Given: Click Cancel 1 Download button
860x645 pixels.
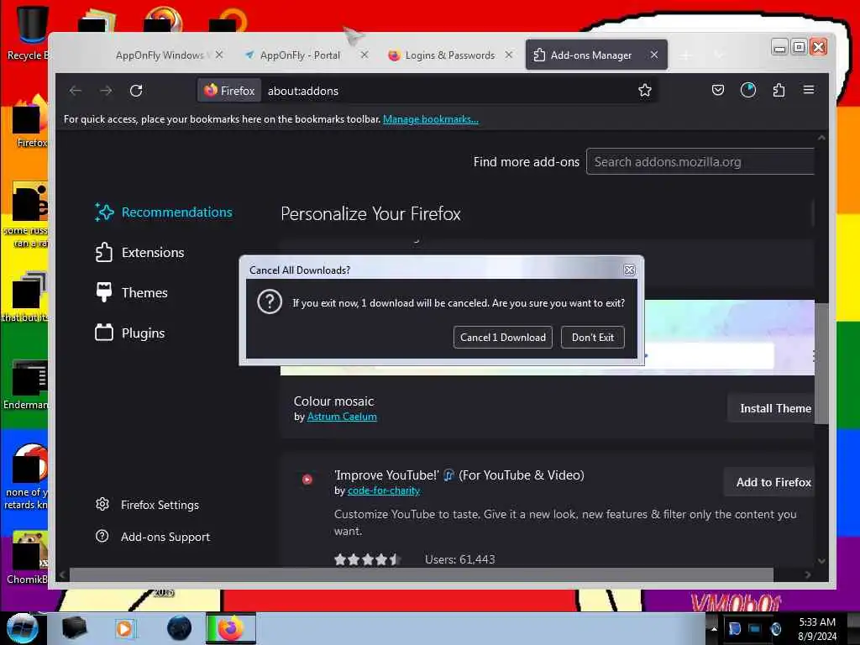Looking at the screenshot, I should coord(502,338).
